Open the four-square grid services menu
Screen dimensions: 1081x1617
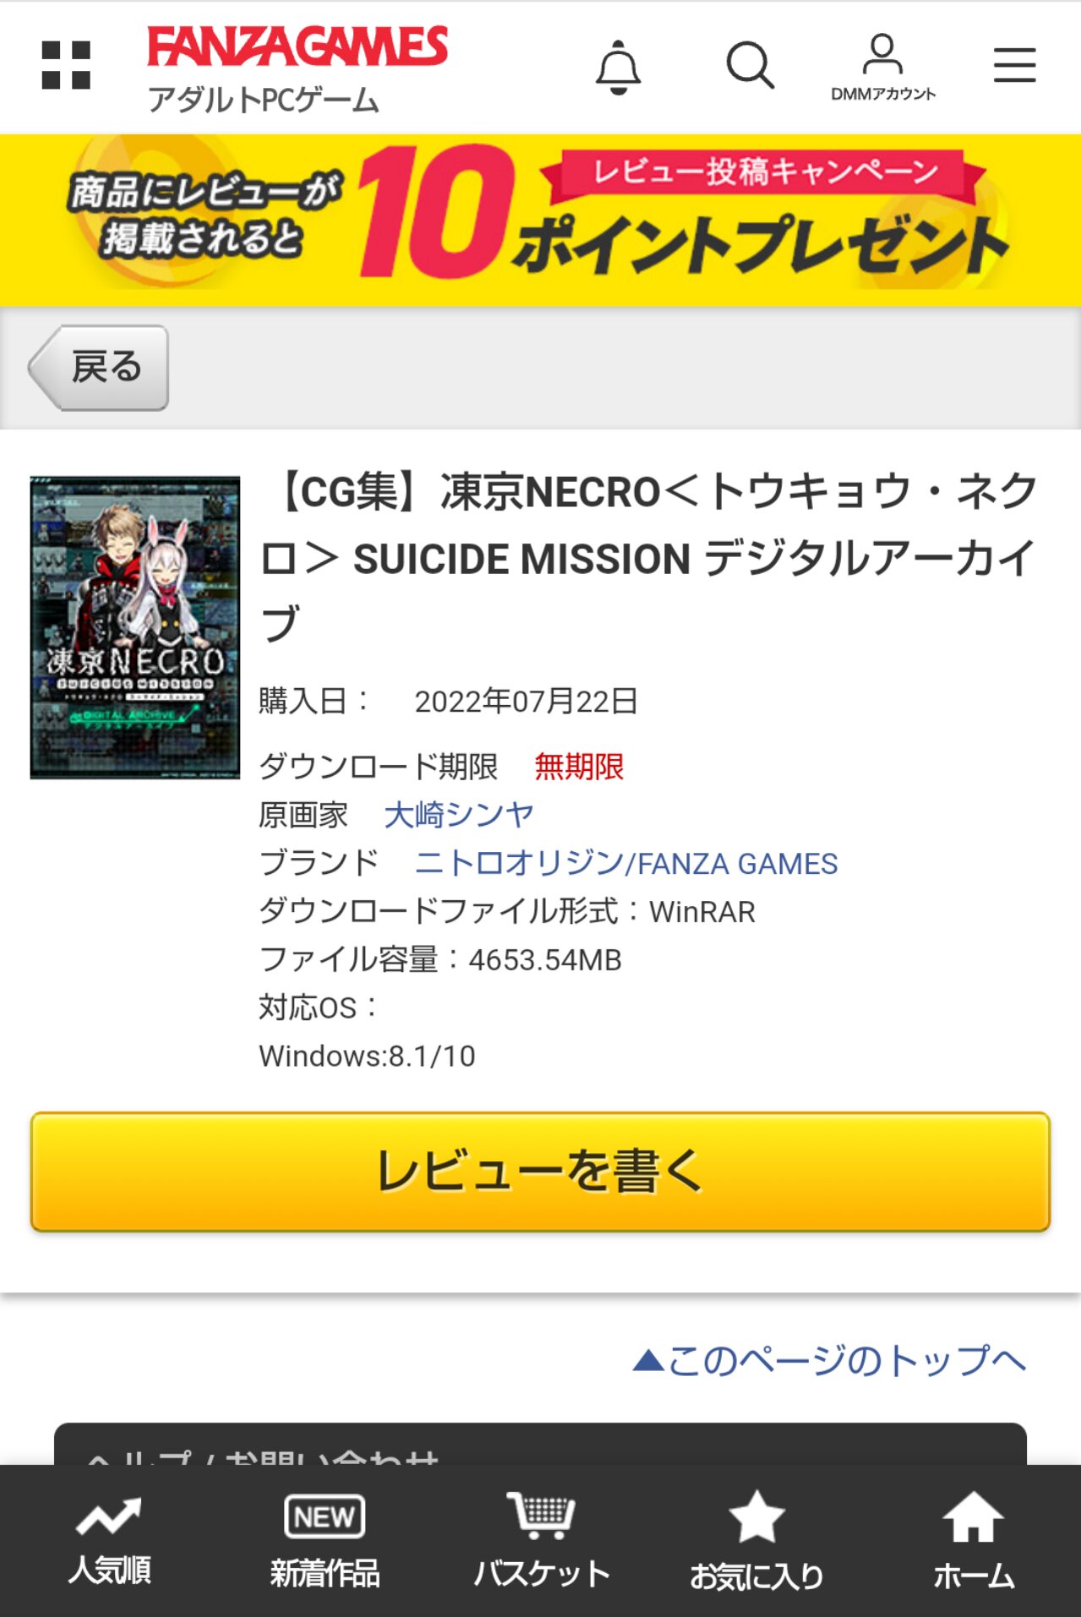click(x=66, y=65)
